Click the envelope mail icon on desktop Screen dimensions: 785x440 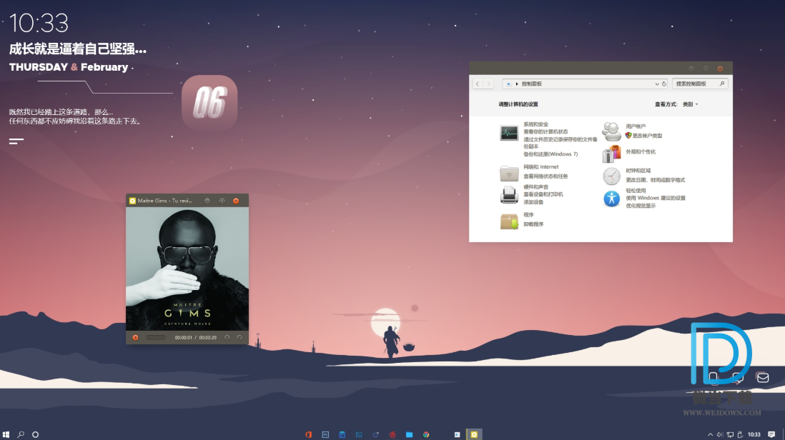[762, 377]
